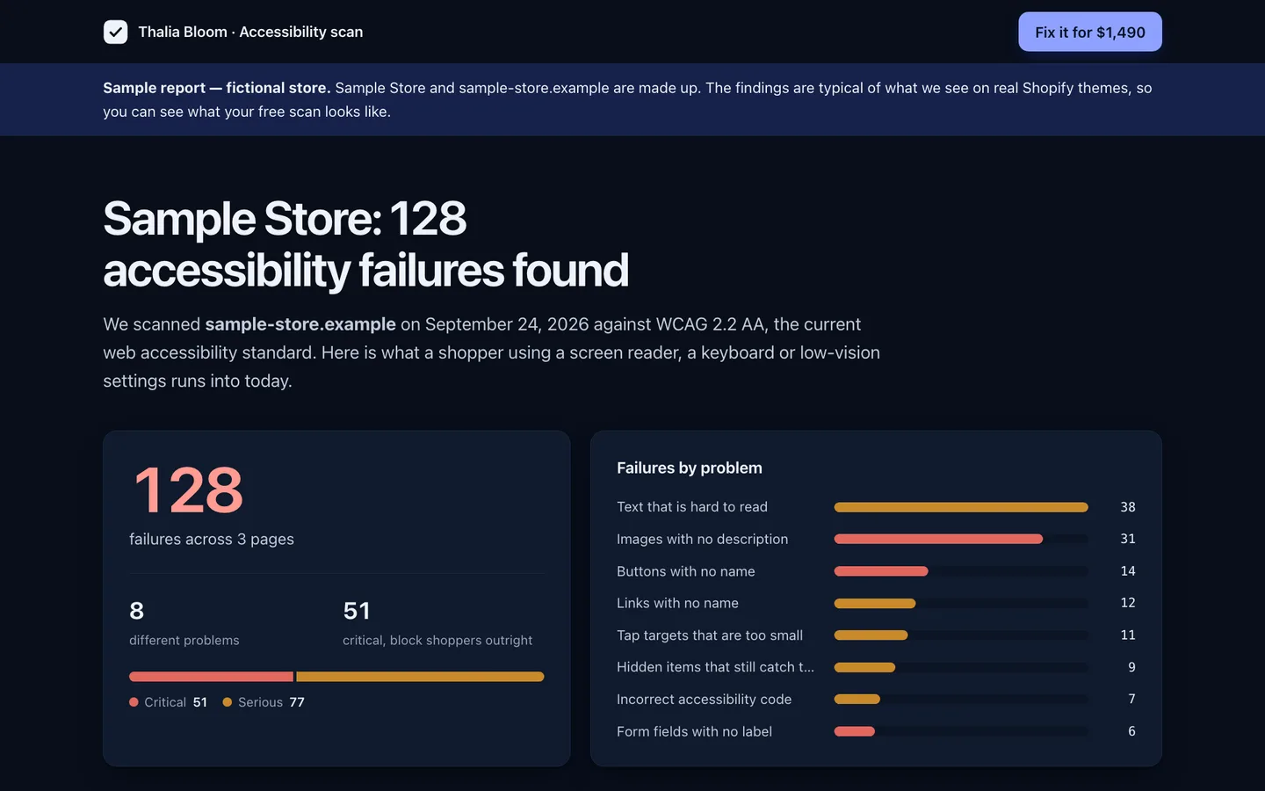Viewport: 1265px width, 791px height.
Task: Click the Serious count 77 in the legend
Action: click(x=297, y=702)
